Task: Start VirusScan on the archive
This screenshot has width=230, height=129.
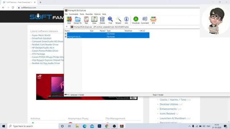Action: [x=136, y=20]
